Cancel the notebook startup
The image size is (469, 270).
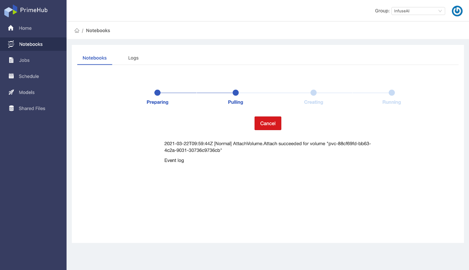(x=268, y=123)
